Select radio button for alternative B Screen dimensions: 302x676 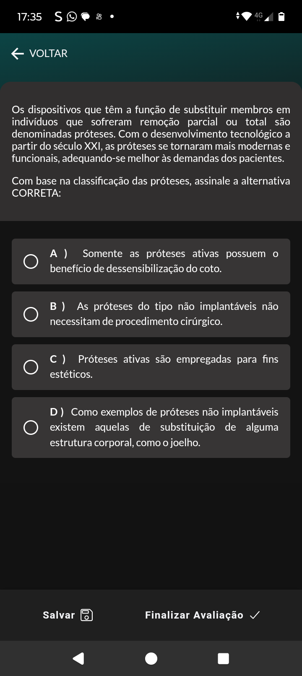click(31, 314)
